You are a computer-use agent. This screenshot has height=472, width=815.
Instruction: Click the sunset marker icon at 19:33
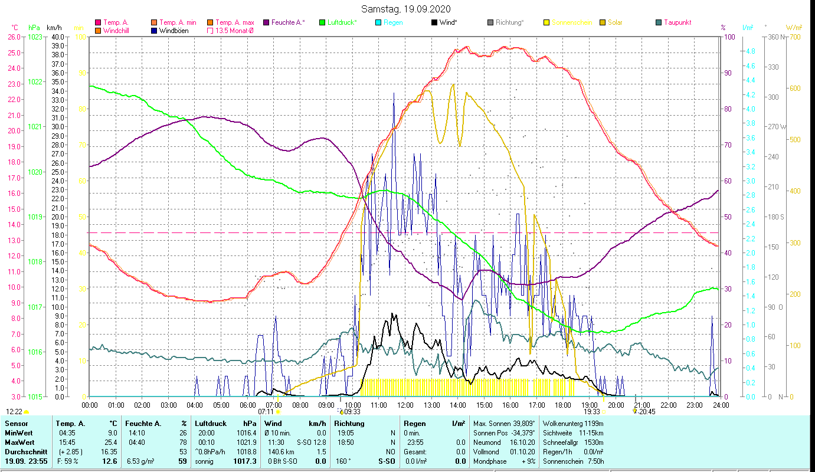(x=603, y=412)
